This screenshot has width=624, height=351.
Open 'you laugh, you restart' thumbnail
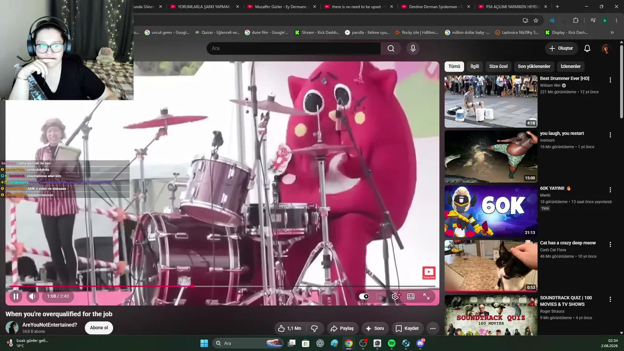click(x=491, y=156)
